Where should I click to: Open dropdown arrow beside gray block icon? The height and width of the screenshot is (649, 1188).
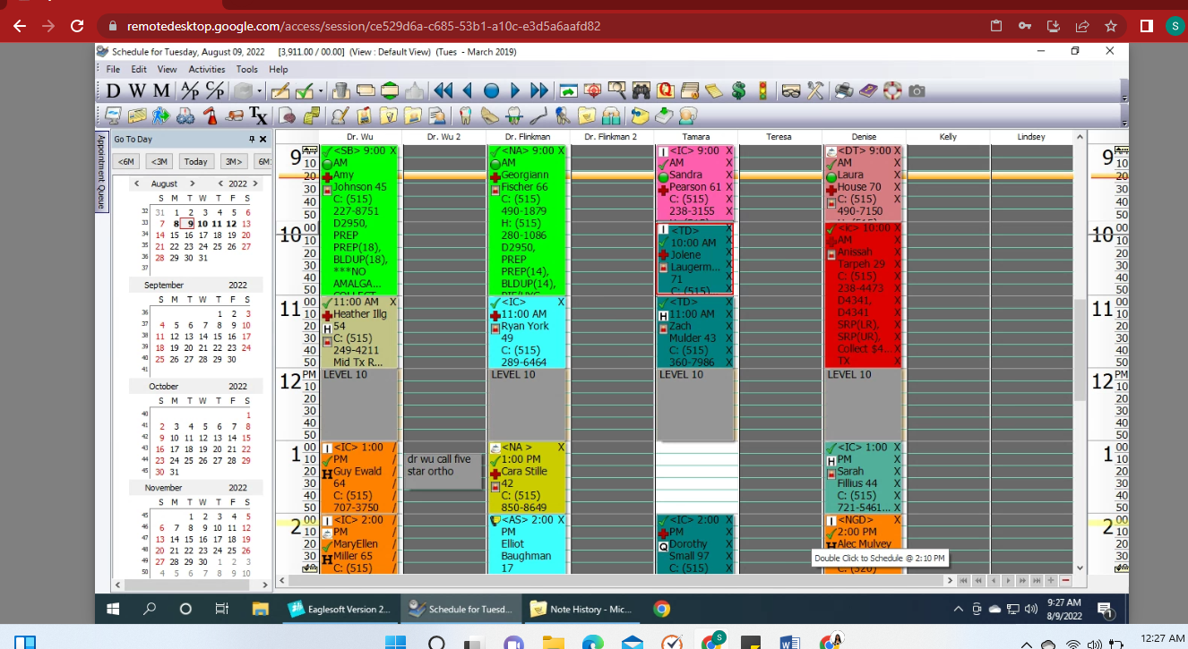[x=260, y=90]
